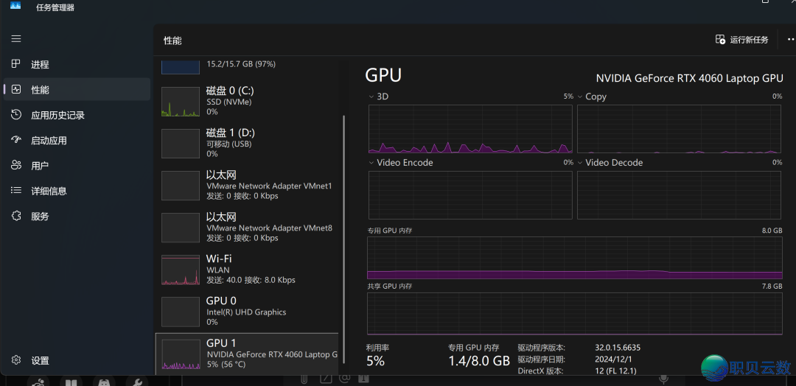Open the 进程 tab
This screenshot has width=796, height=386.
pos(77,64)
